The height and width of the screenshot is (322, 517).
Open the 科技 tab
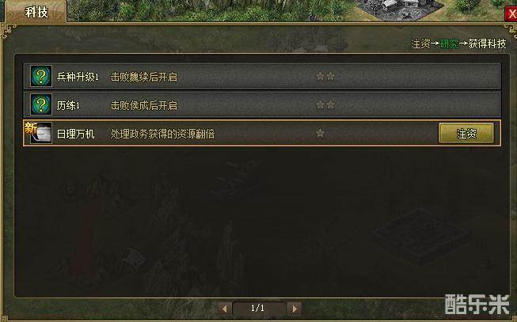(36, 13)
